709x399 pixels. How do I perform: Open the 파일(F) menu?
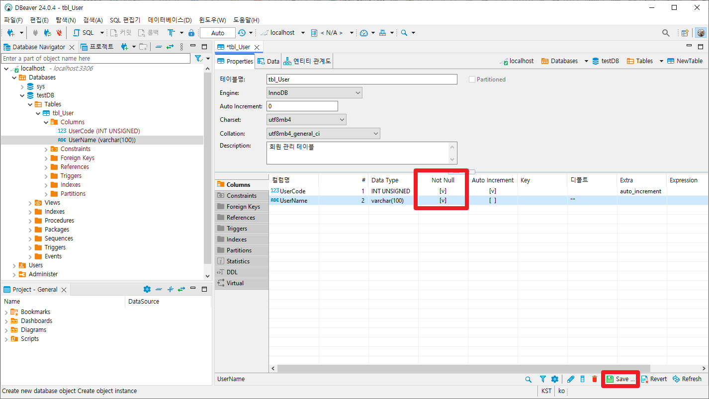coord(13,20)
